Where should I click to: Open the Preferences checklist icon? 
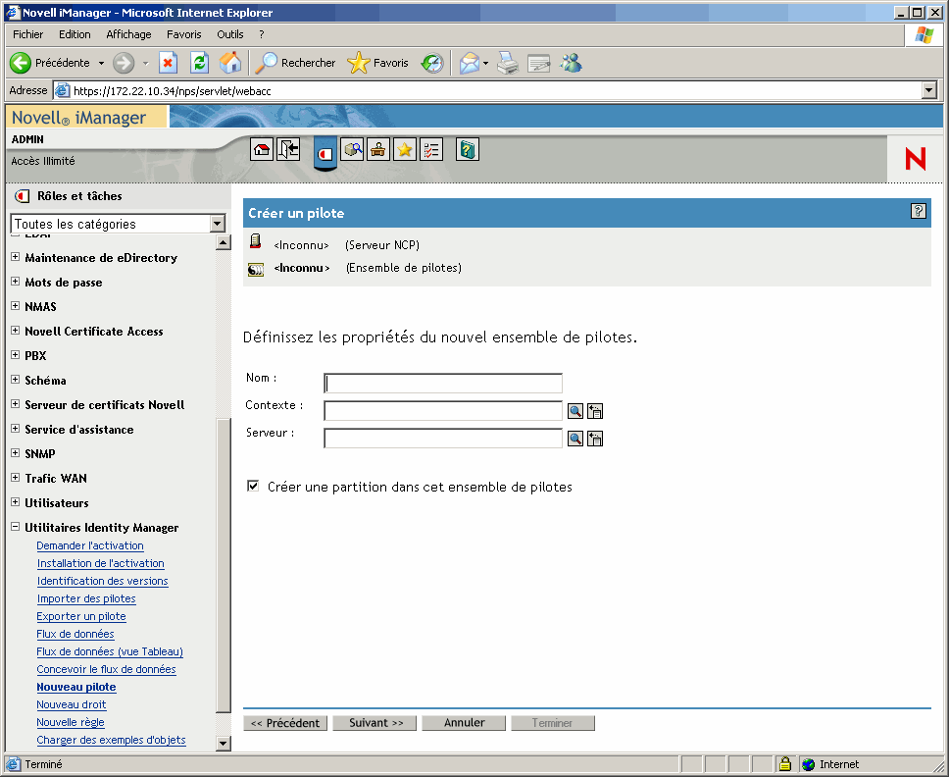pos(431,149)
